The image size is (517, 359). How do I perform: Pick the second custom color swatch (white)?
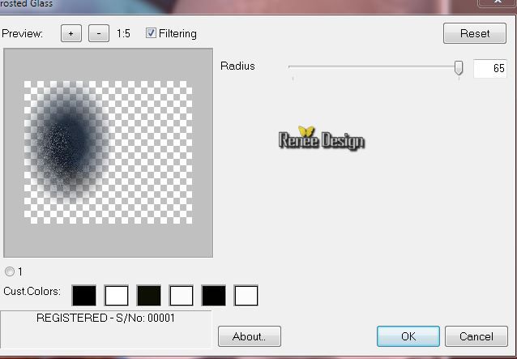tap(117, 295)
